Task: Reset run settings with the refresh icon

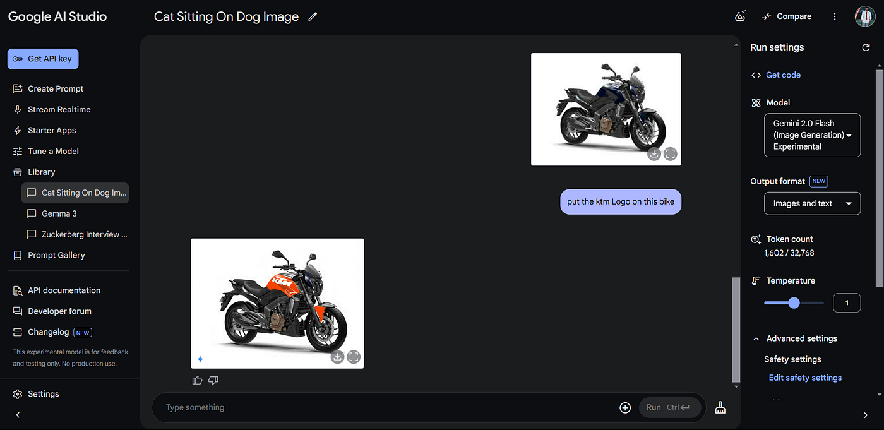Action: point(866,47)
